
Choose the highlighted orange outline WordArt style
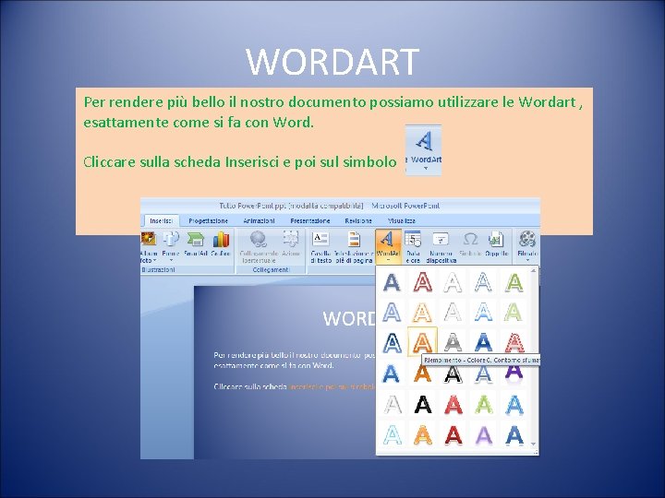click(422, 342)
